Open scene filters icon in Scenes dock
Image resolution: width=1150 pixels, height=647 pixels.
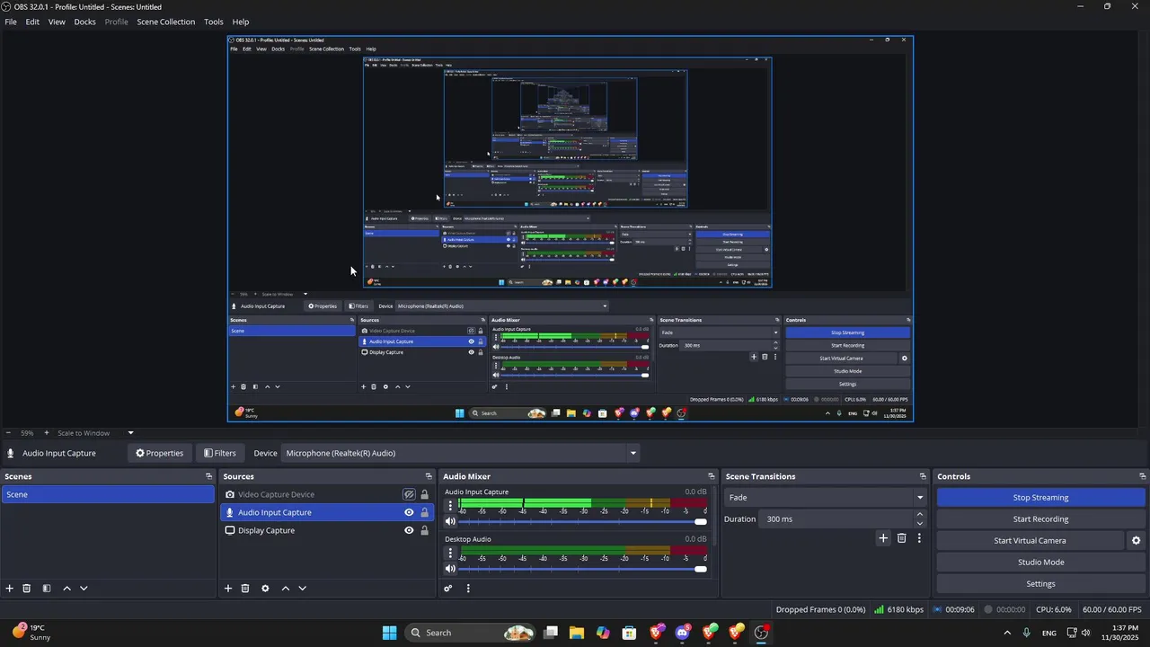(47, 589)
